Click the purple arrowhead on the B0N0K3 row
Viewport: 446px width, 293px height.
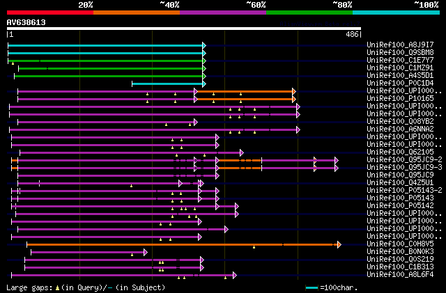click(146, 253)
